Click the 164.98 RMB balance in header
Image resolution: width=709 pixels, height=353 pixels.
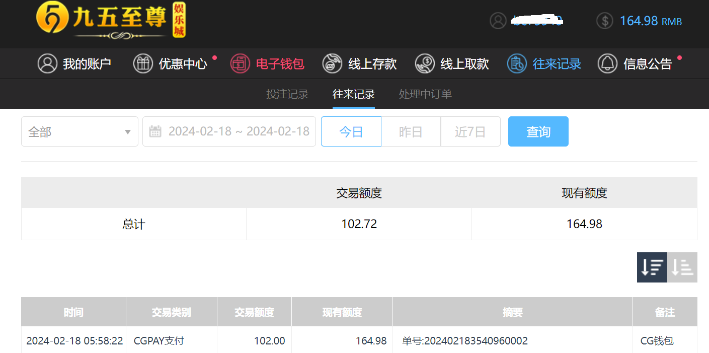(x=651, y=21)
